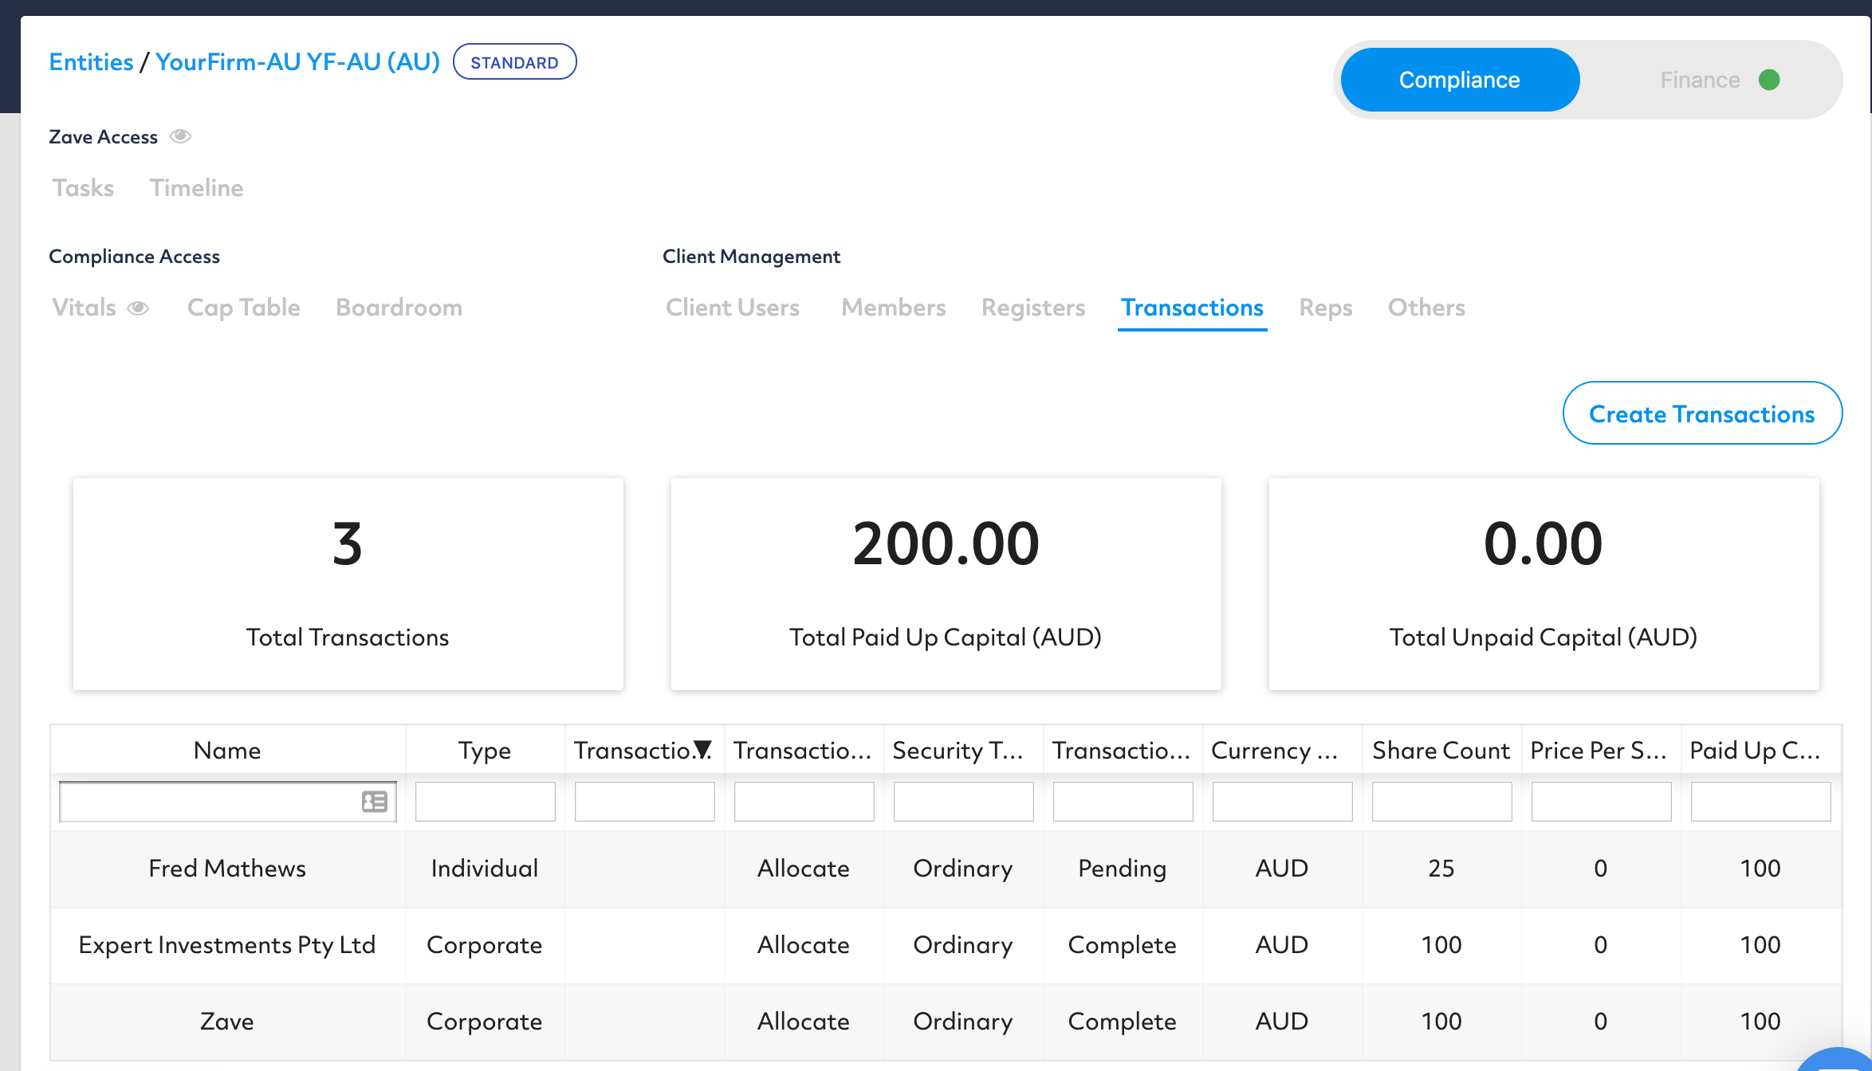Switch to Finance mode

pyautogui.click(x=1700, y=80)
